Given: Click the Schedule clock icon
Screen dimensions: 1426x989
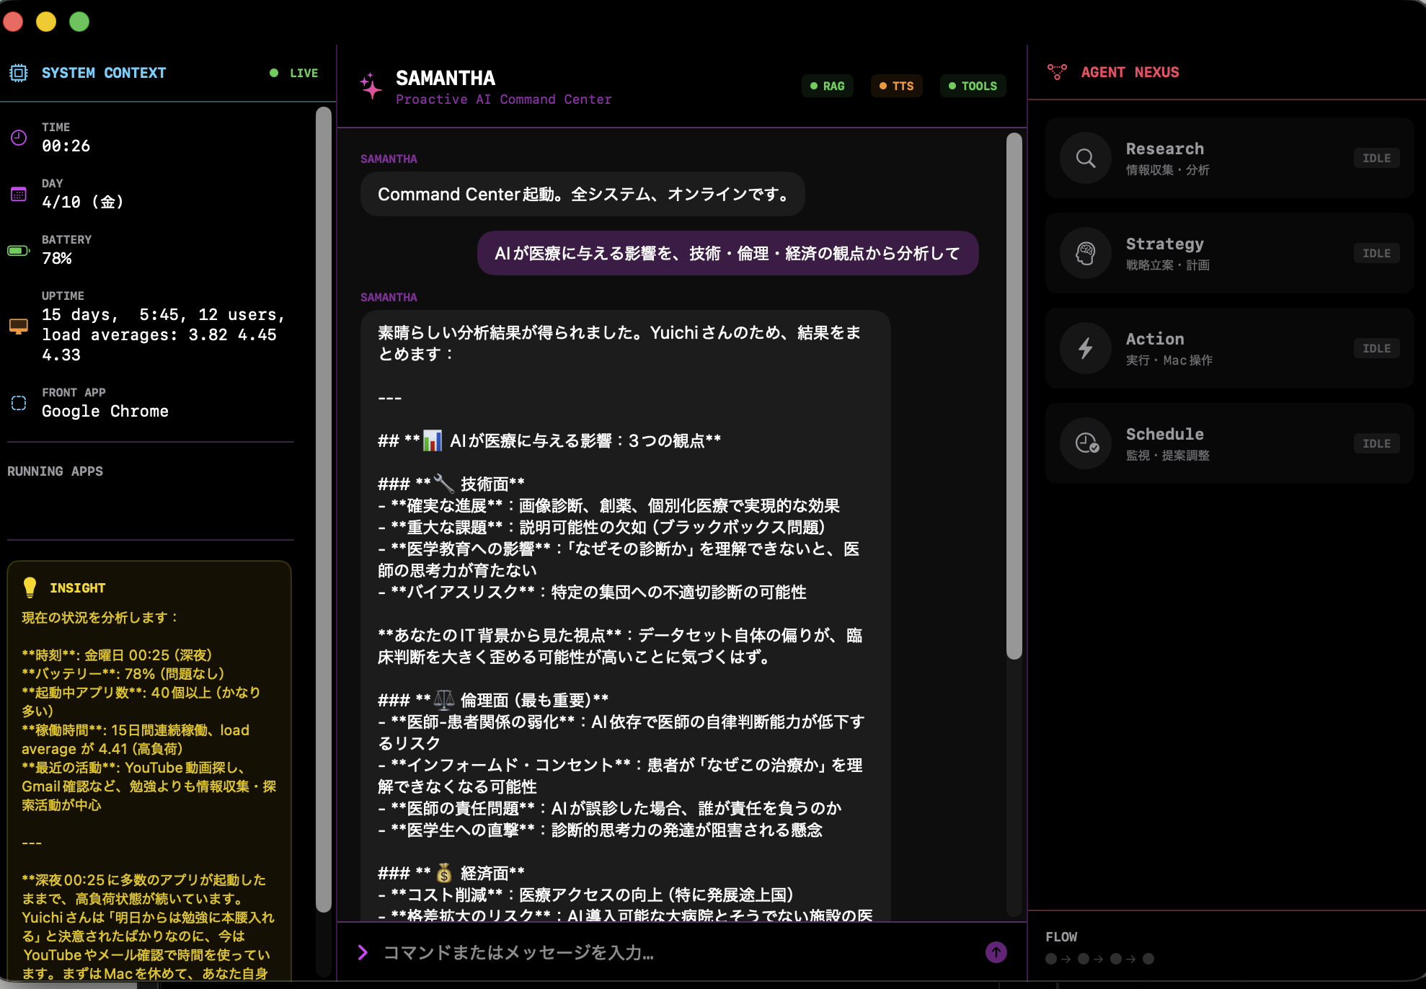Looking at the screenshot, I should point(1086,443).
